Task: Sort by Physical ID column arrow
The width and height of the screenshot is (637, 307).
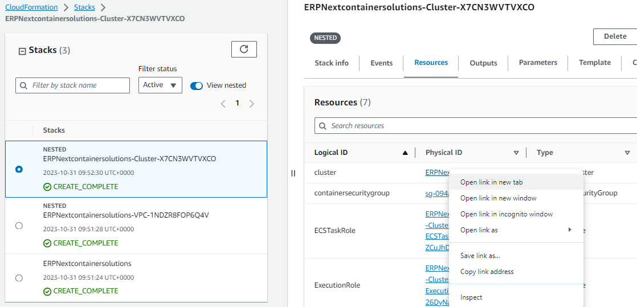Action: coord(516,153)
